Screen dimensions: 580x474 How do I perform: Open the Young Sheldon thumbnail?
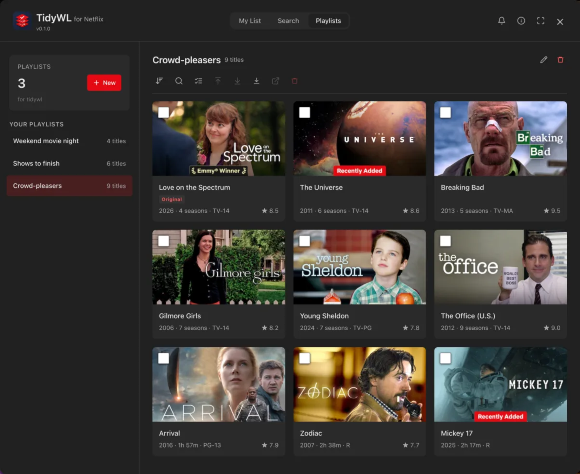tap(359, 267)
